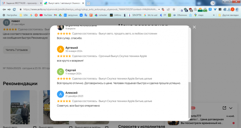Click the Читать 7 отзывов button

17,50
